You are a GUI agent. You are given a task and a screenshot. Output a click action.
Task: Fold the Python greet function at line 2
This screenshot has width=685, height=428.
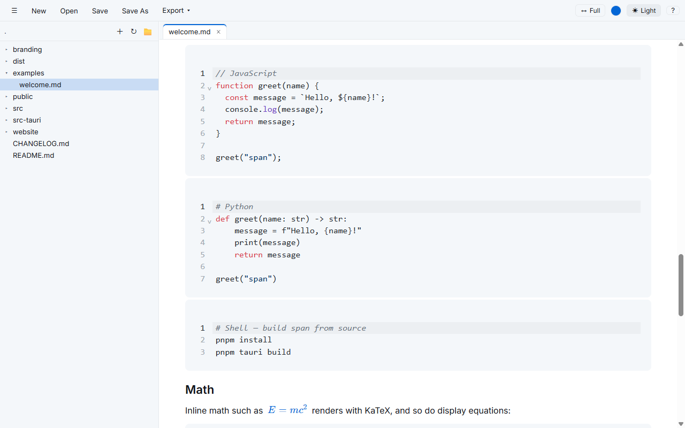209,220
